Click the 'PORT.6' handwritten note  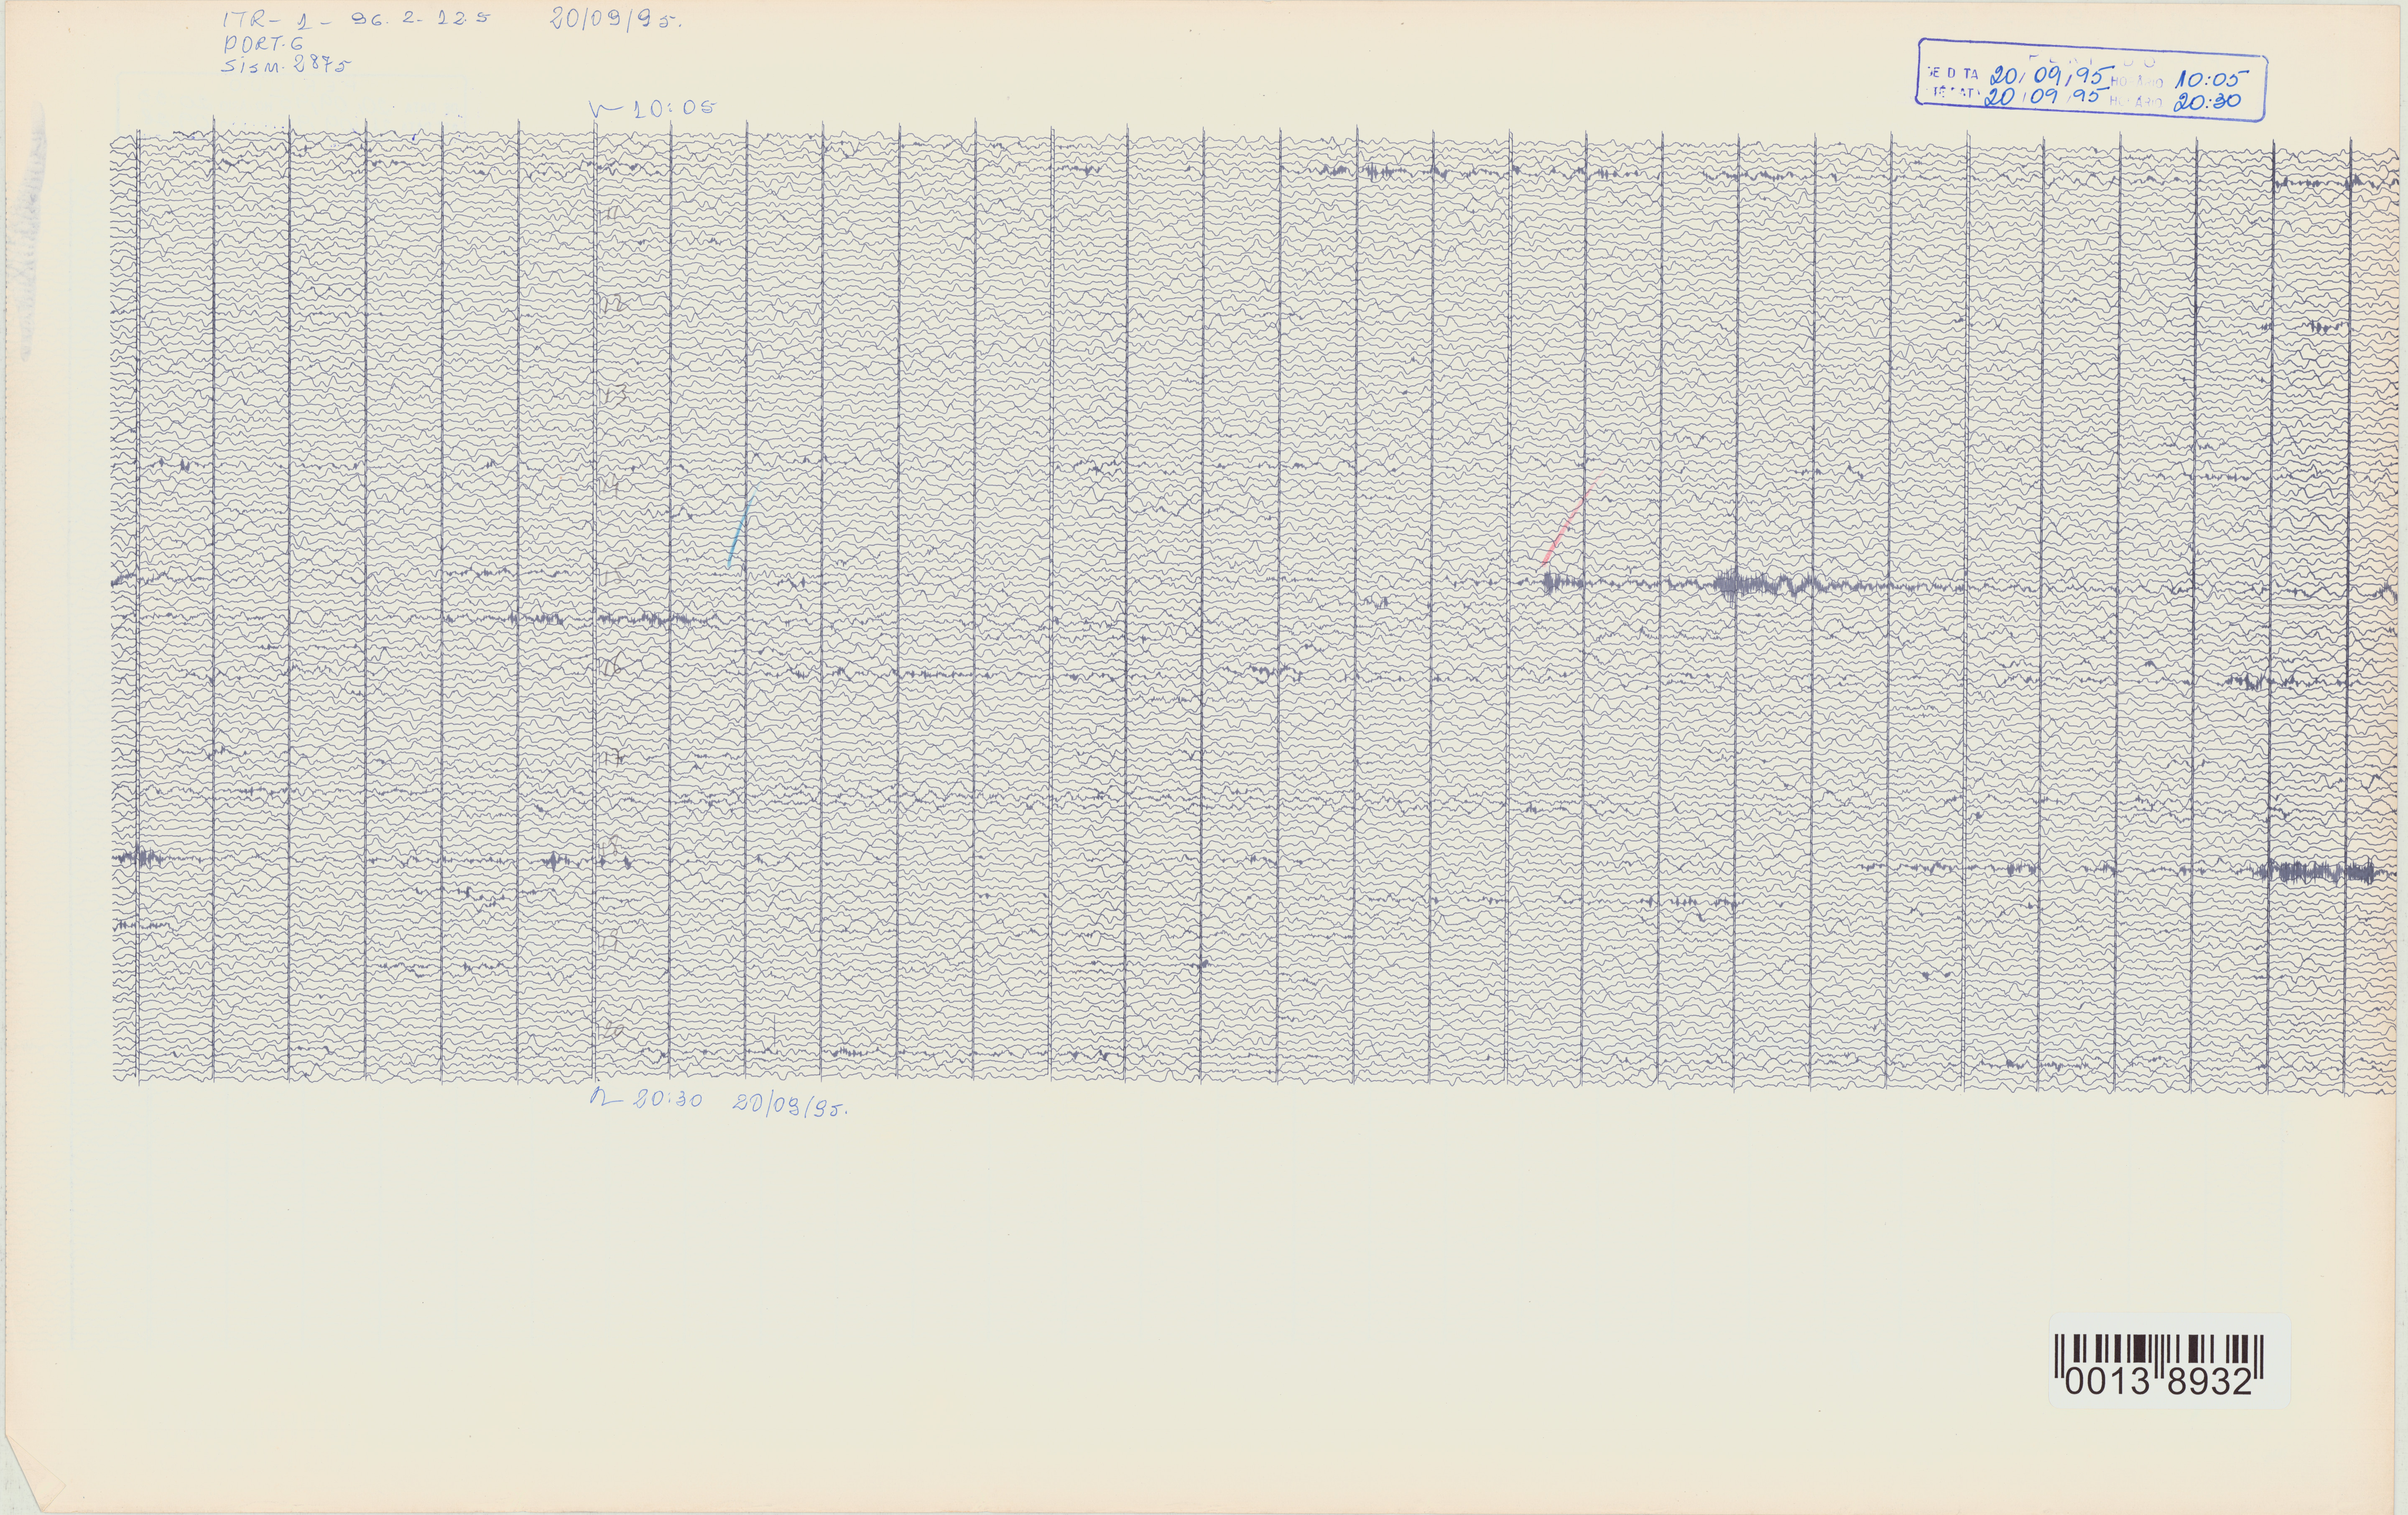click(263, 44)
